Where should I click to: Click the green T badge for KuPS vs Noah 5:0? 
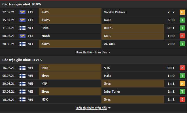pos(182,20)
